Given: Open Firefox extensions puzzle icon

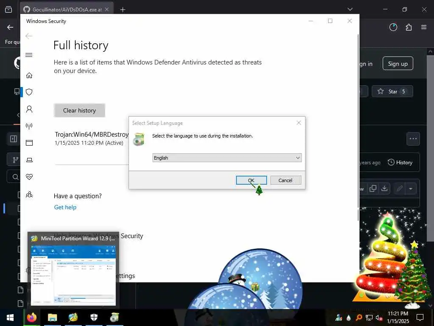Looking at the screenshot, I should pos(409,27).
